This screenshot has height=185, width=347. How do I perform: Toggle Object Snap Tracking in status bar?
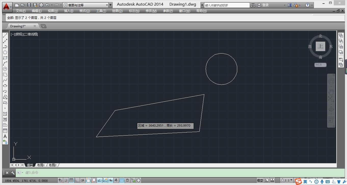click(x=100, y=180)
